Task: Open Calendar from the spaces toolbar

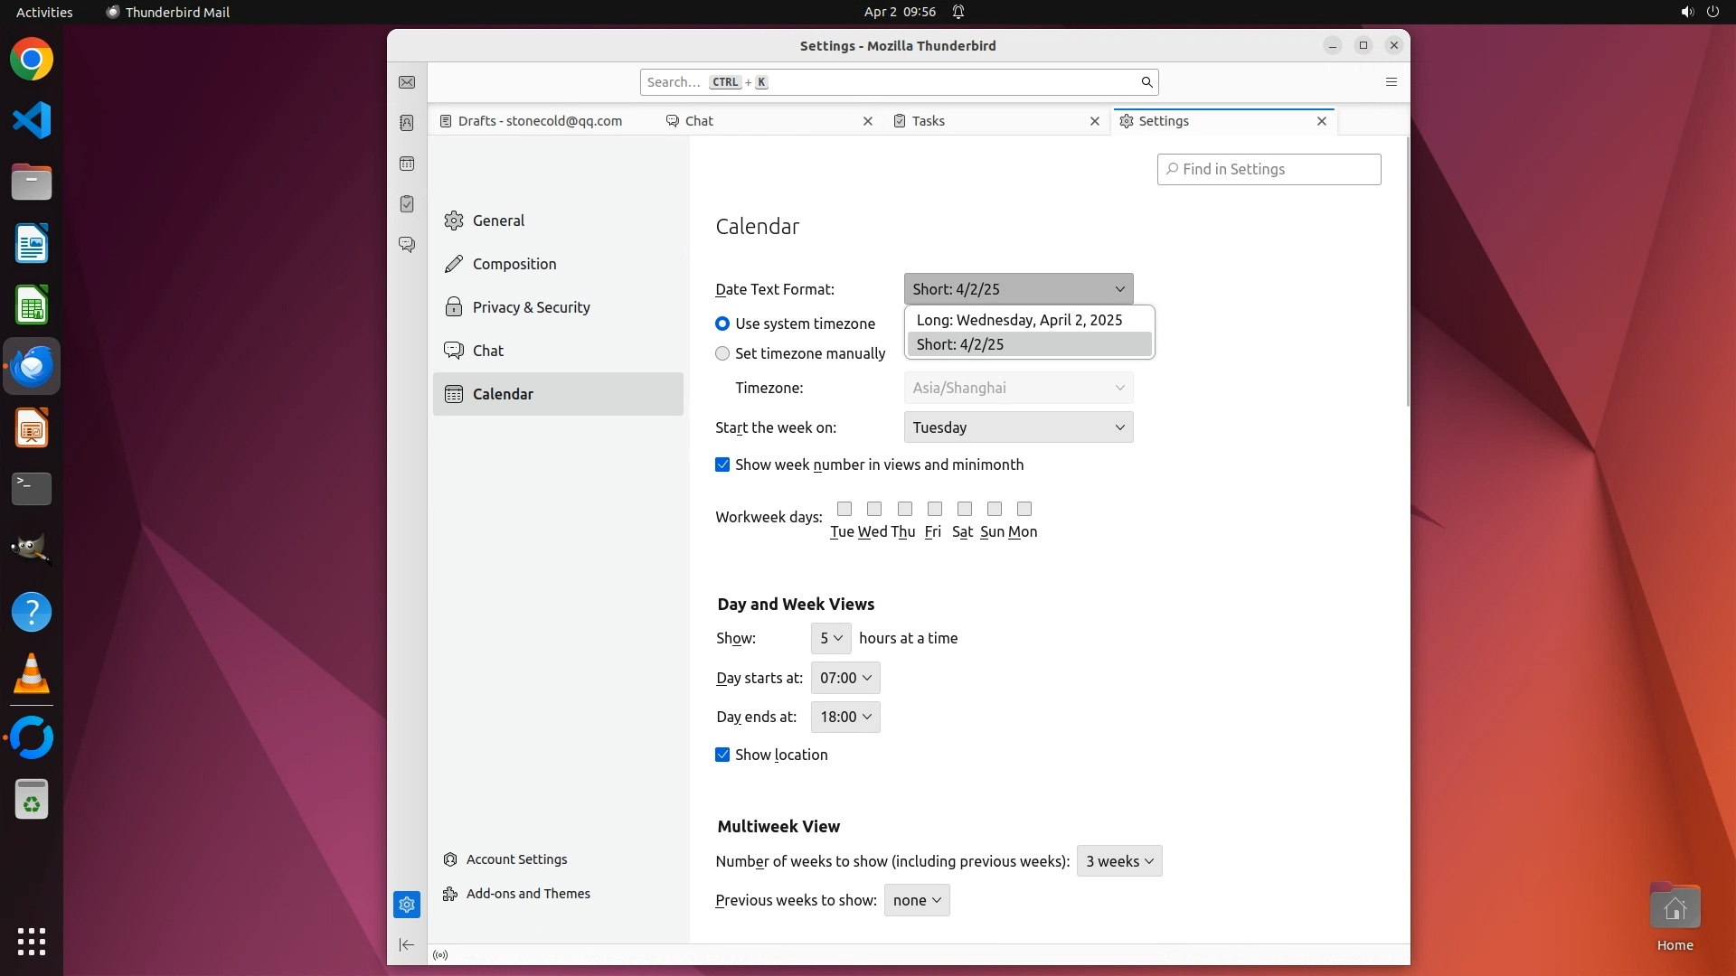Action: (x=407, y=164)
